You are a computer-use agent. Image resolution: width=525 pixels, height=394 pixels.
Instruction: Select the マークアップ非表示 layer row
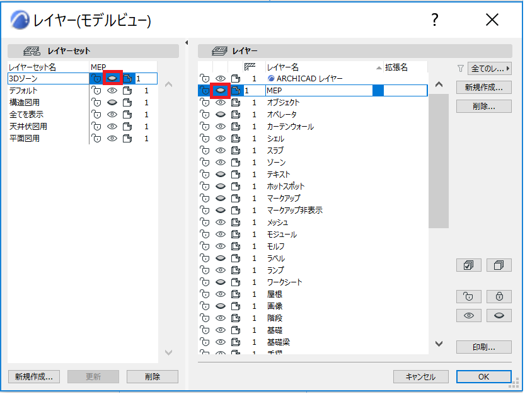(313, 211)
